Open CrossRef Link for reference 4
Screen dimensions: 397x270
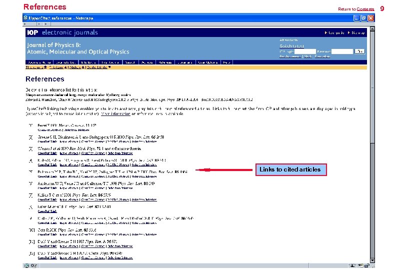[x=47, y=165]
